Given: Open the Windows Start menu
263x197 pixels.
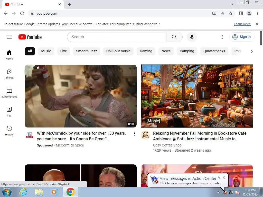Looking at the screenshot, I should click(7, 192).
